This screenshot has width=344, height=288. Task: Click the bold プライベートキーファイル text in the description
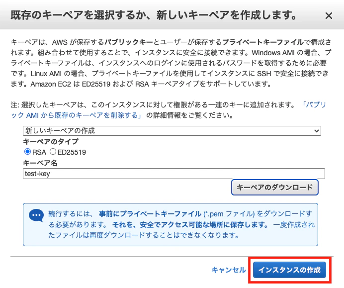[263, 42]
